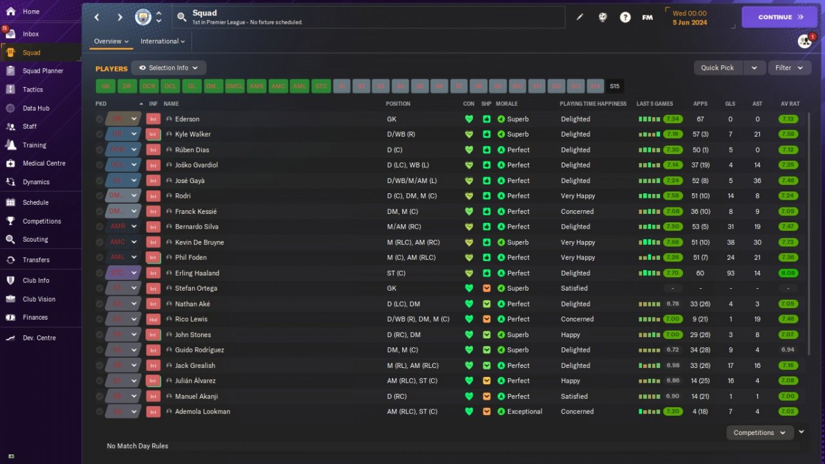Toggle the selection circle beside Jack Grealish

99,365
